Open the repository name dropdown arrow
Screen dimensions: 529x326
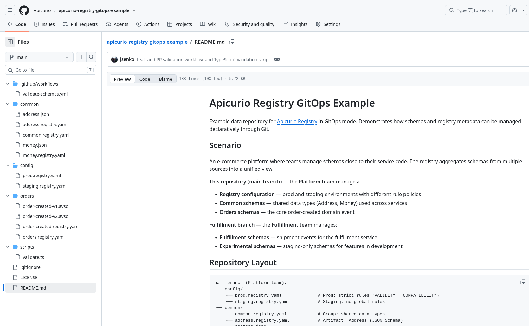click(x=134, y=10)
